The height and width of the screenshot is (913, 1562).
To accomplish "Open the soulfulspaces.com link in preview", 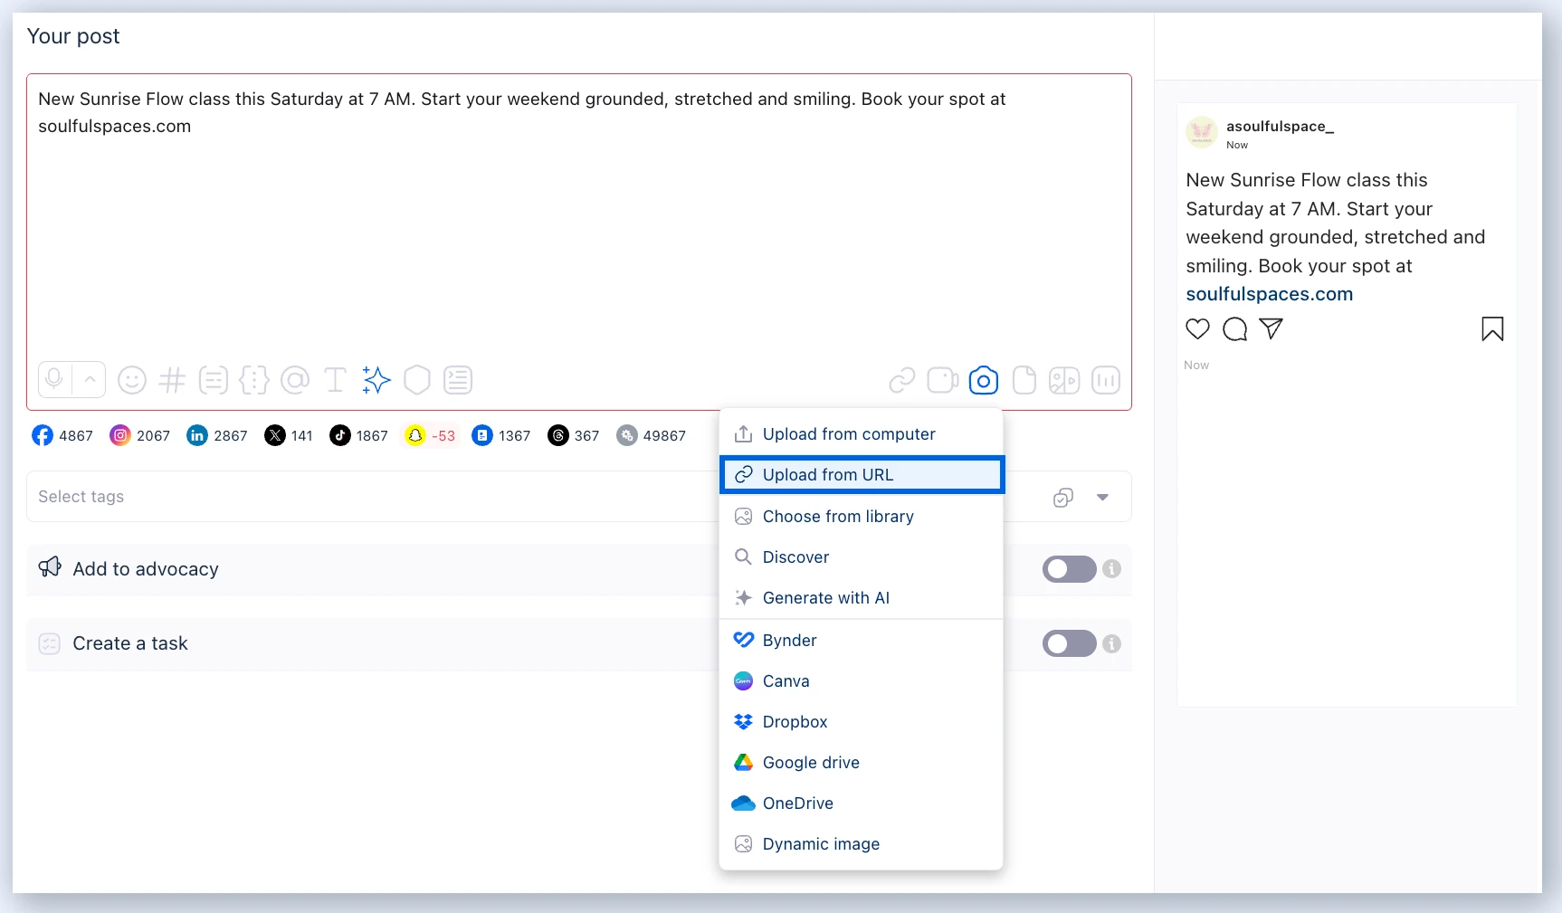I will (x=1269, y=294).
